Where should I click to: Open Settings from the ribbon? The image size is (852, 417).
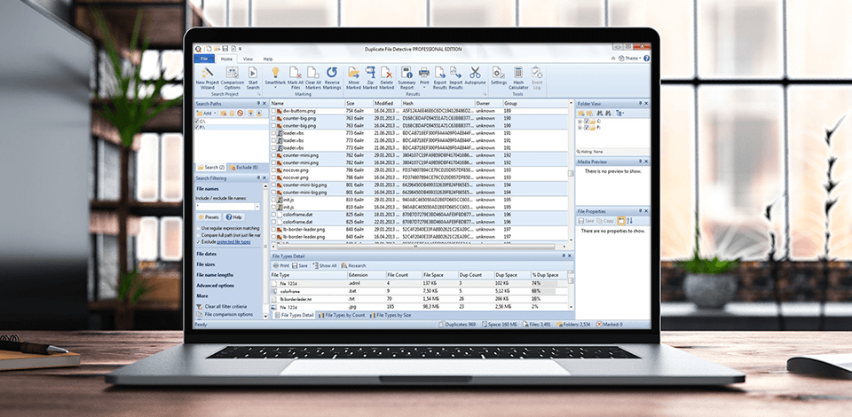point(498,76)
